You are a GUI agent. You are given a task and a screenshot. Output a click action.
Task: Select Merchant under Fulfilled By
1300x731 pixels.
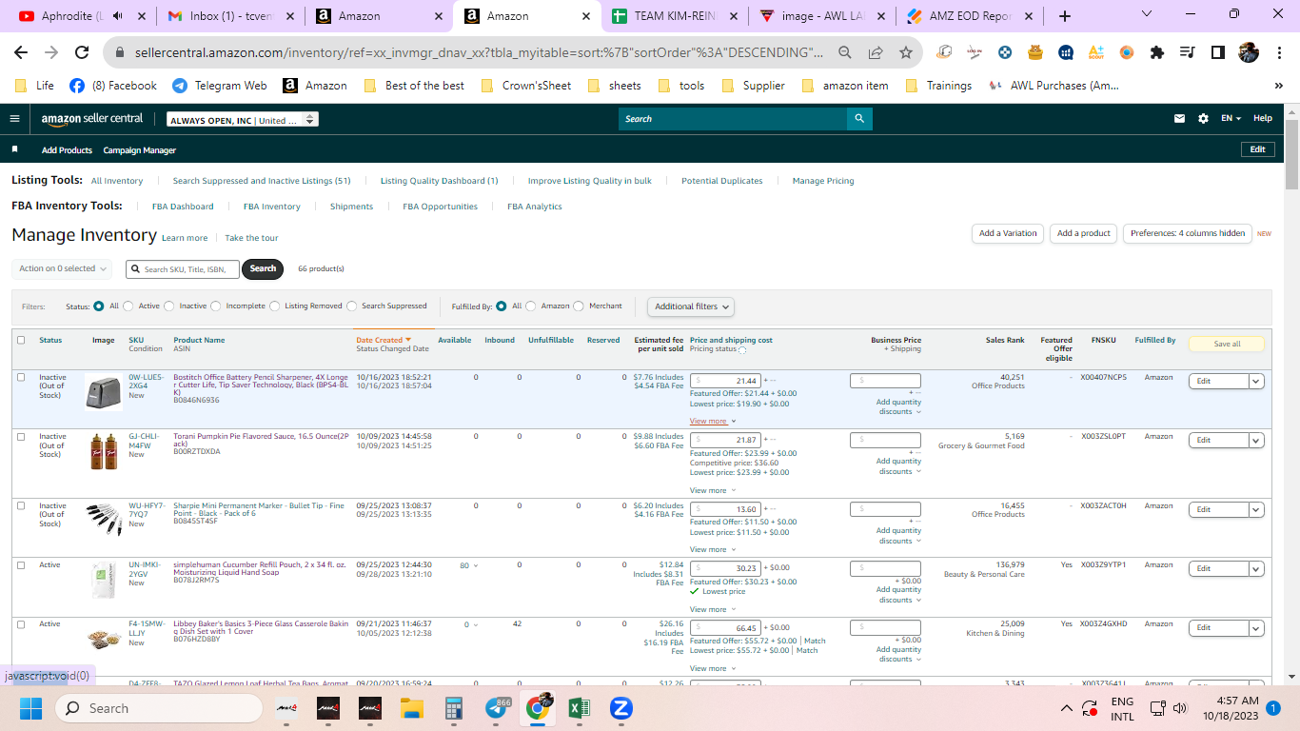(x=580, y=306)
